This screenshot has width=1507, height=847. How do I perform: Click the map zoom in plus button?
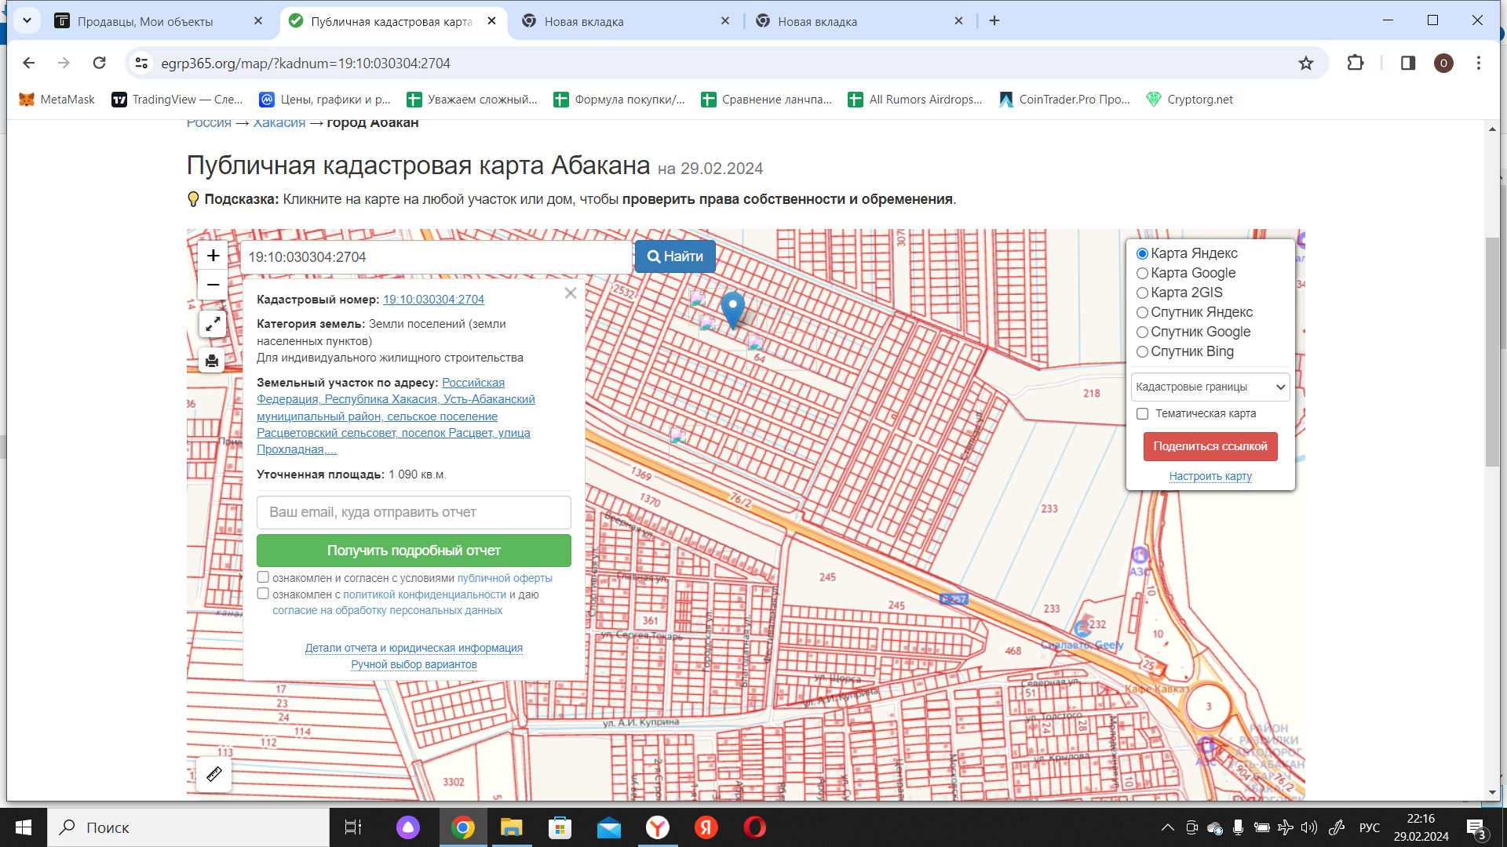(213, 256)
